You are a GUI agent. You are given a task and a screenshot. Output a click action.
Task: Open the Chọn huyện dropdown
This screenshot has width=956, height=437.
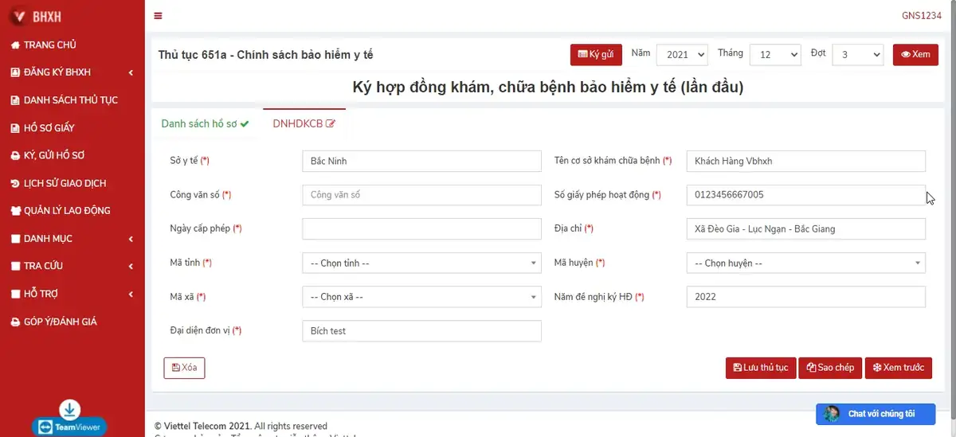click(805, 263)
